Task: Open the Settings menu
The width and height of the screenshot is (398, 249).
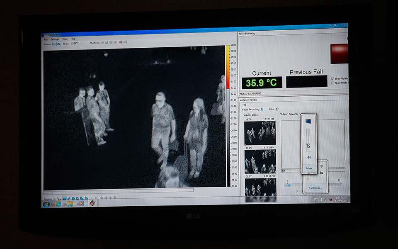Action: pyautogui.click(x=55, y=39)
